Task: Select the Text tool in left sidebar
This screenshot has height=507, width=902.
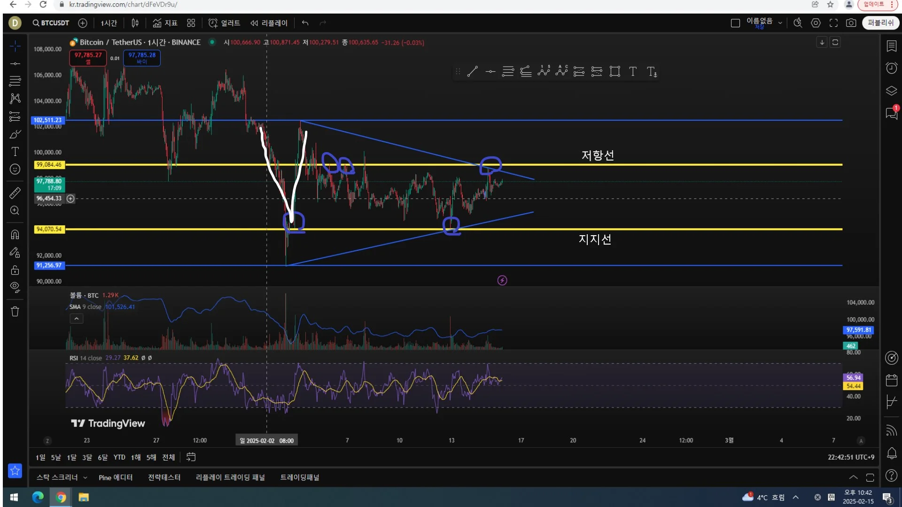Action: (15, 152)
